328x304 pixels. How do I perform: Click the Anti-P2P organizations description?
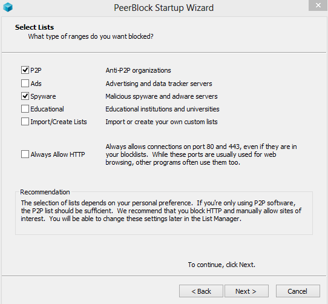138,70
